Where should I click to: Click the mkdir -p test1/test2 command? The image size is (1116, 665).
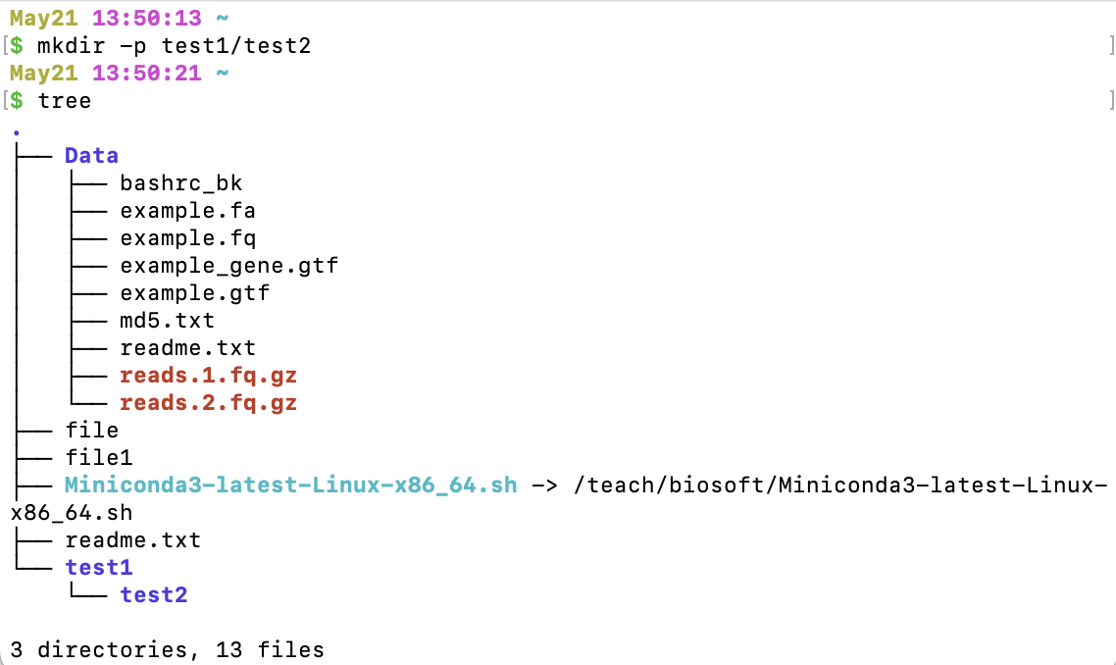174,46
